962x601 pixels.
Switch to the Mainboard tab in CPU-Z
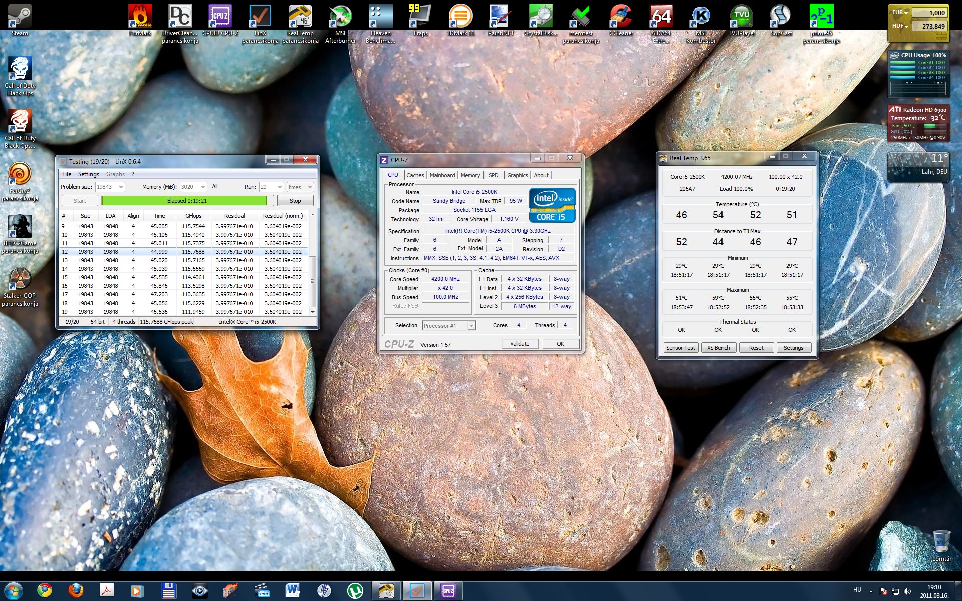[x=442, y=175]
